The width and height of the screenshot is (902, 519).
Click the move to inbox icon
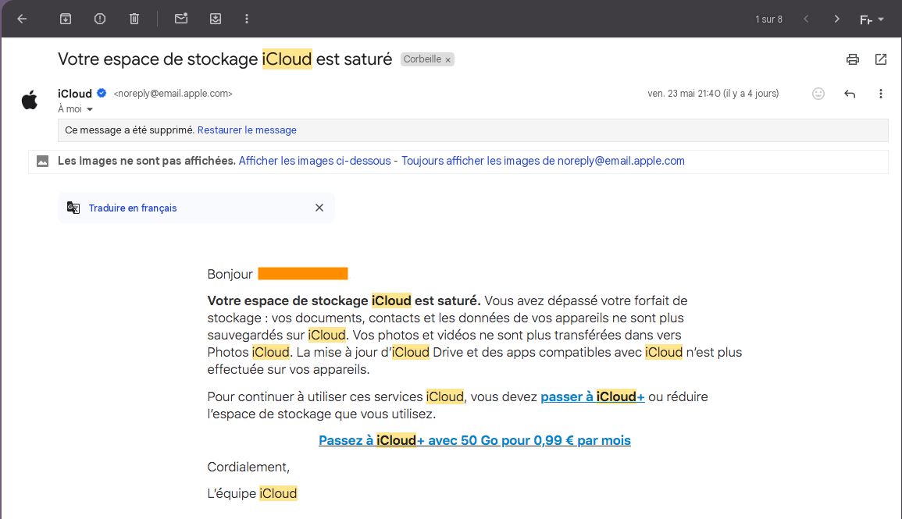coord(216,19)
